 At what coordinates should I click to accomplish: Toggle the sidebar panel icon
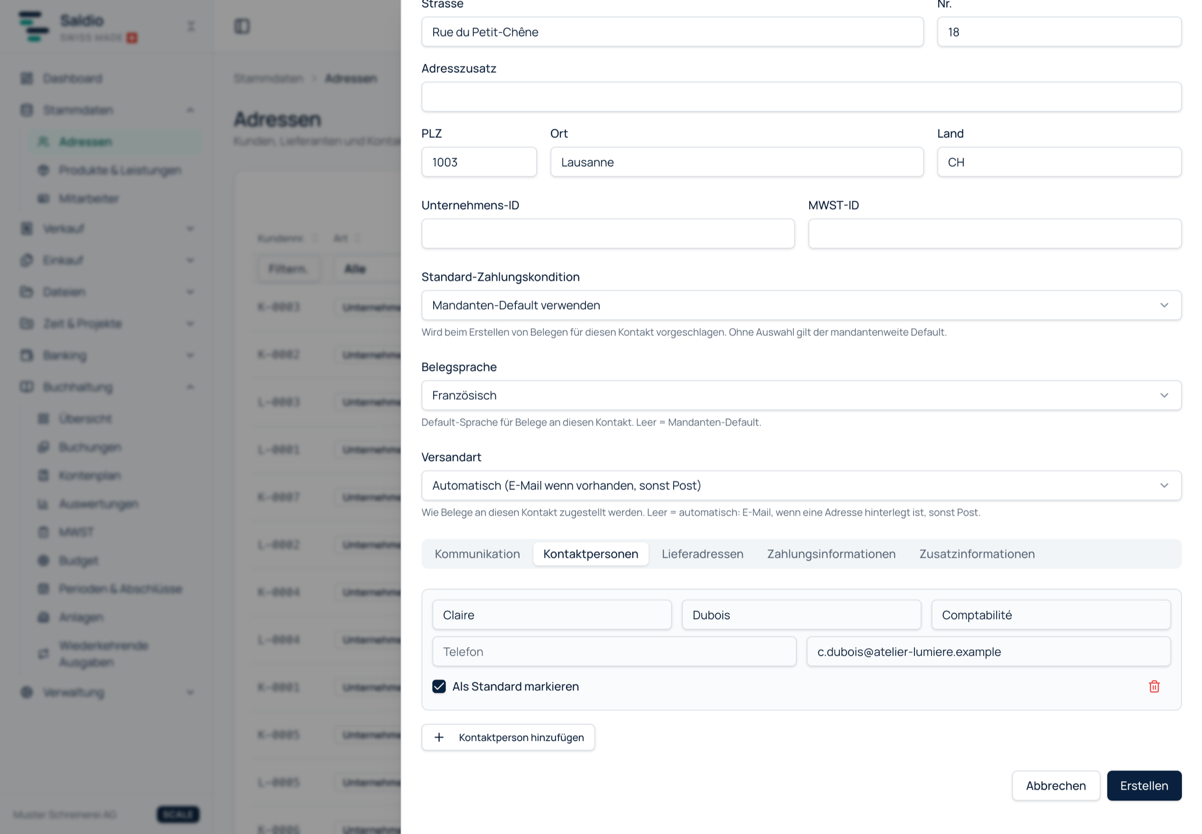[241, 26]
